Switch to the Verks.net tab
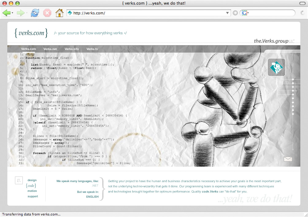Image resolution: width=308 pixels, height=217 pixels. tap(50, 49)
